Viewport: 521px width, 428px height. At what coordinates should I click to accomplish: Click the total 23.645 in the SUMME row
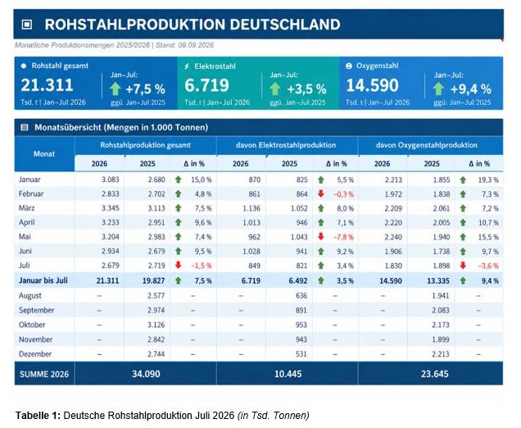pyautogui.click(x=435, y=374)
